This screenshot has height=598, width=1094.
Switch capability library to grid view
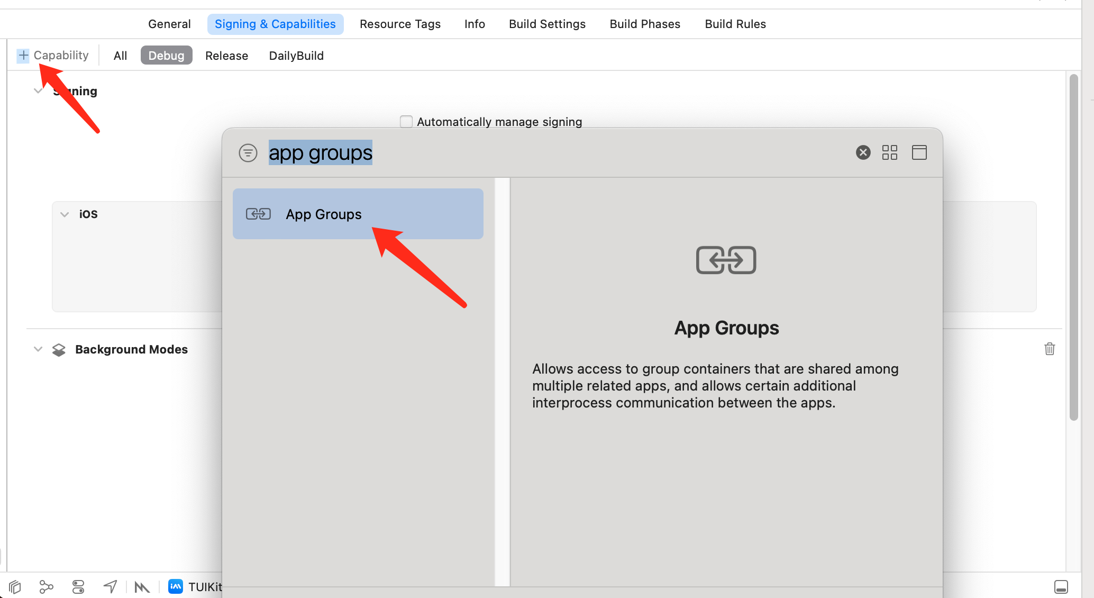click(x=889, y=153)
